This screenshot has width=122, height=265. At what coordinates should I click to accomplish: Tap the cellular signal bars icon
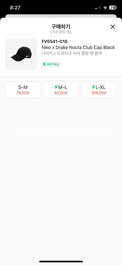[98, 8]
